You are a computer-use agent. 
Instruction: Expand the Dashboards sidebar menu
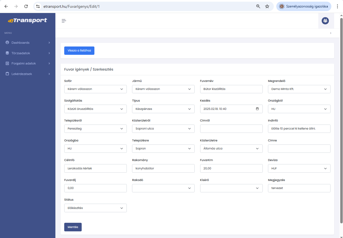(28, 43)
